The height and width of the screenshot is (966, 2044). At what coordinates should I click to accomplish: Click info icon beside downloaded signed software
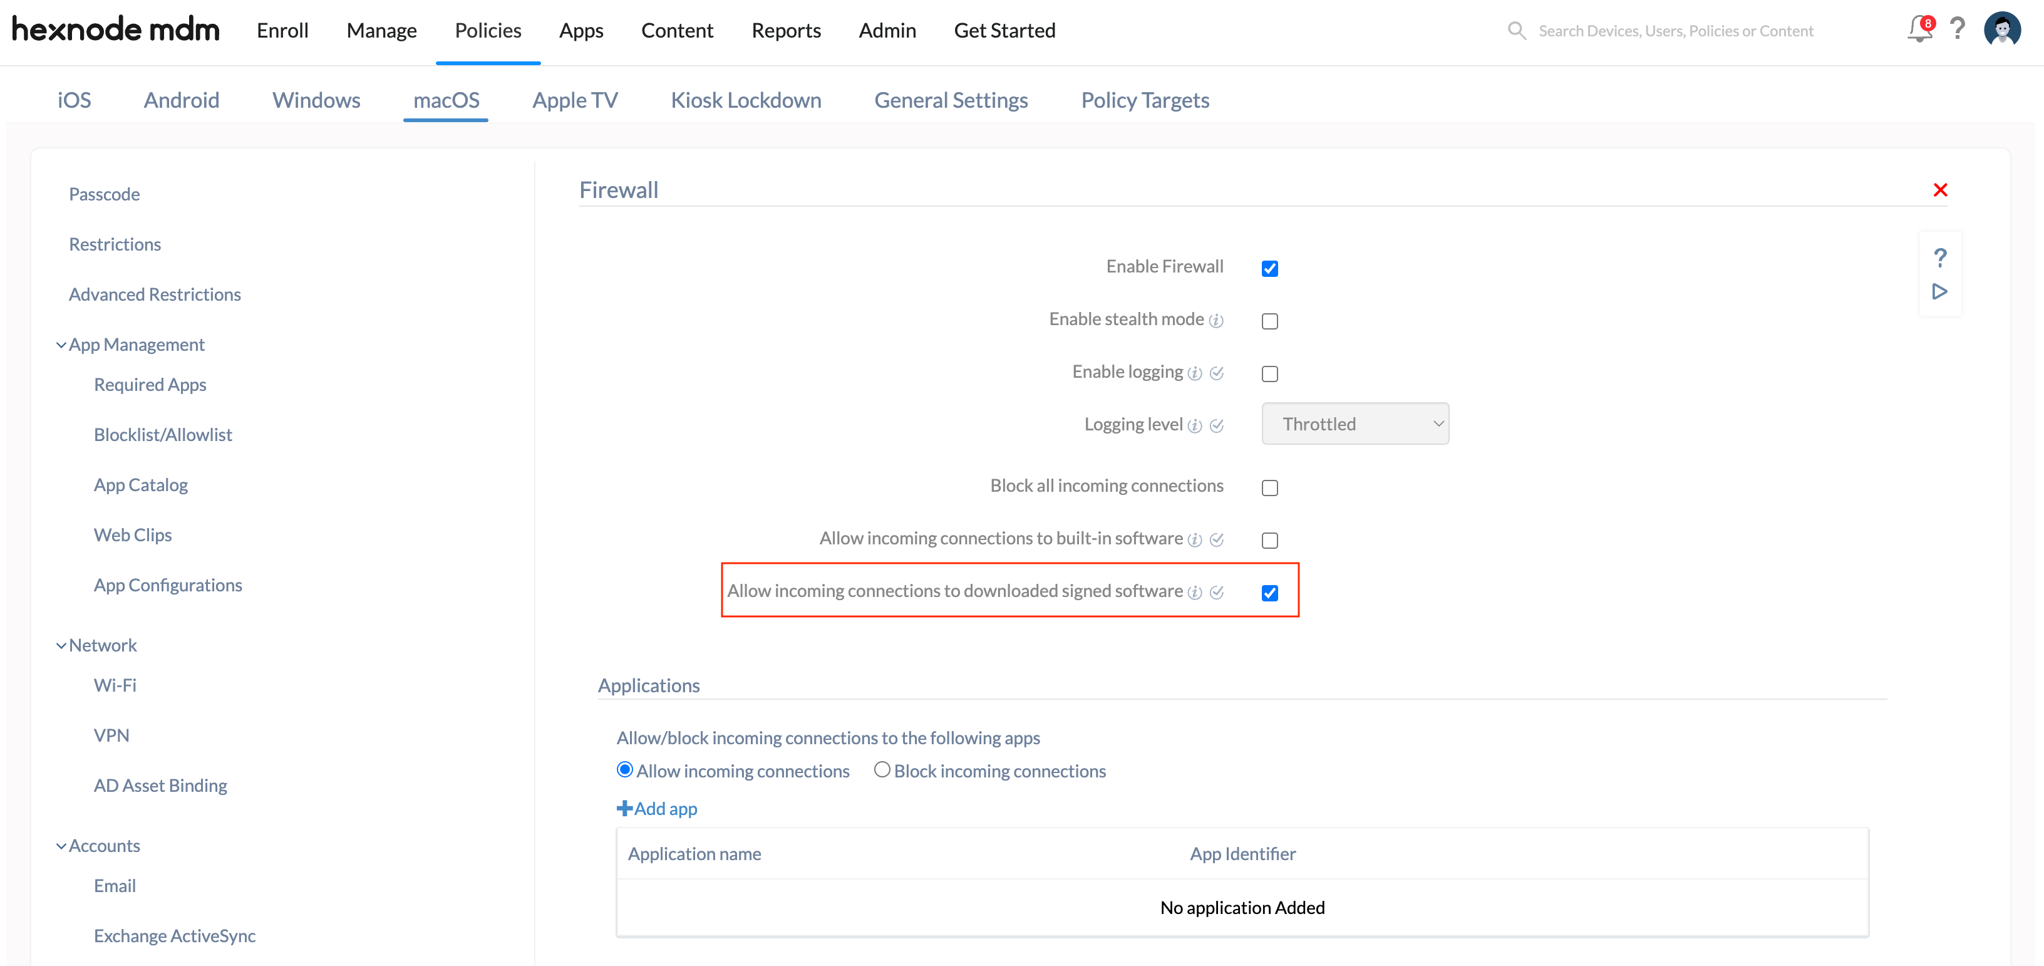[1194, 592]
